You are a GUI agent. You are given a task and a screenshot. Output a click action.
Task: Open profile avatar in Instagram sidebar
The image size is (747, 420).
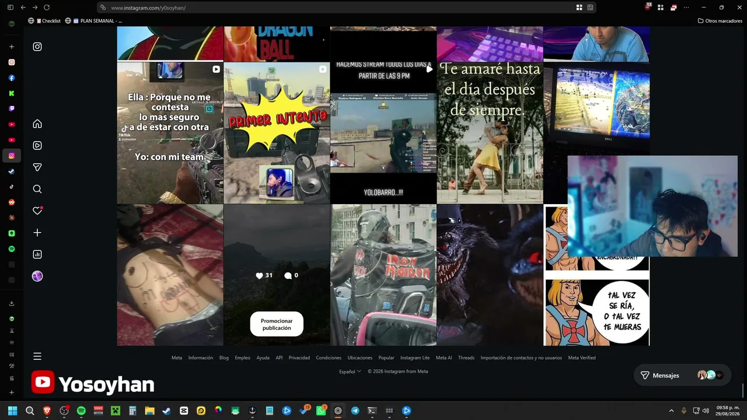37,276
